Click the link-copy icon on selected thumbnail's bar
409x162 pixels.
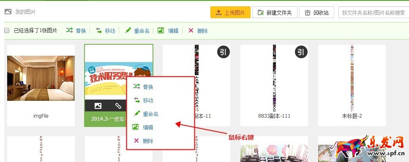pos(118,106)
